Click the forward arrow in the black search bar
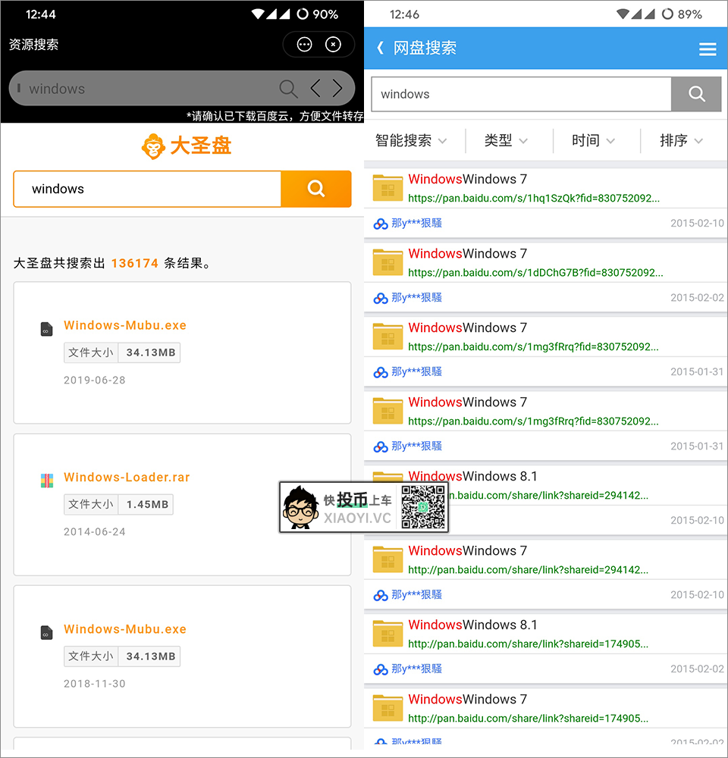The image size is (728, 758). [337, 89]
